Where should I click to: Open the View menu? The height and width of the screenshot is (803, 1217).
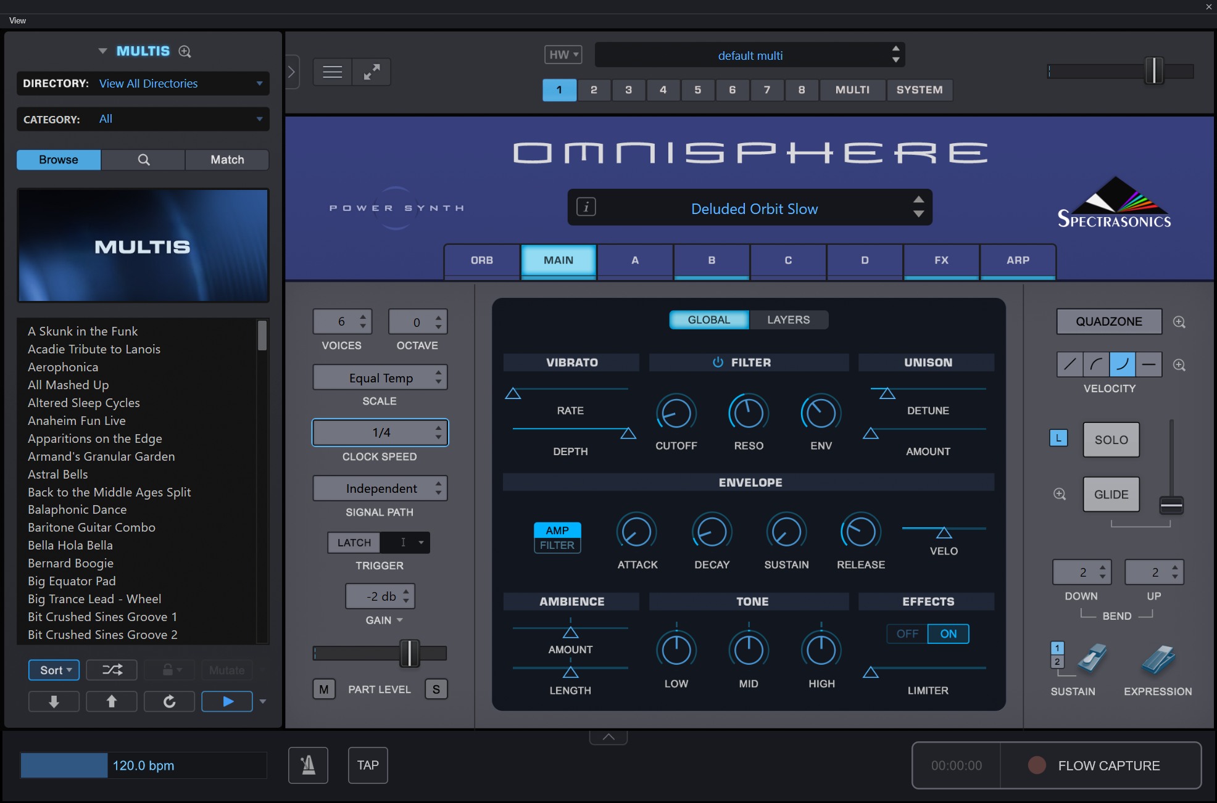17,20
